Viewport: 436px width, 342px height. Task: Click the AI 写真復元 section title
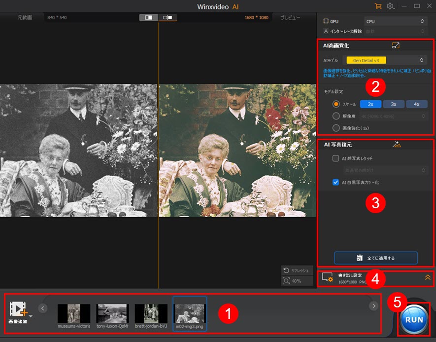(338, 145)
